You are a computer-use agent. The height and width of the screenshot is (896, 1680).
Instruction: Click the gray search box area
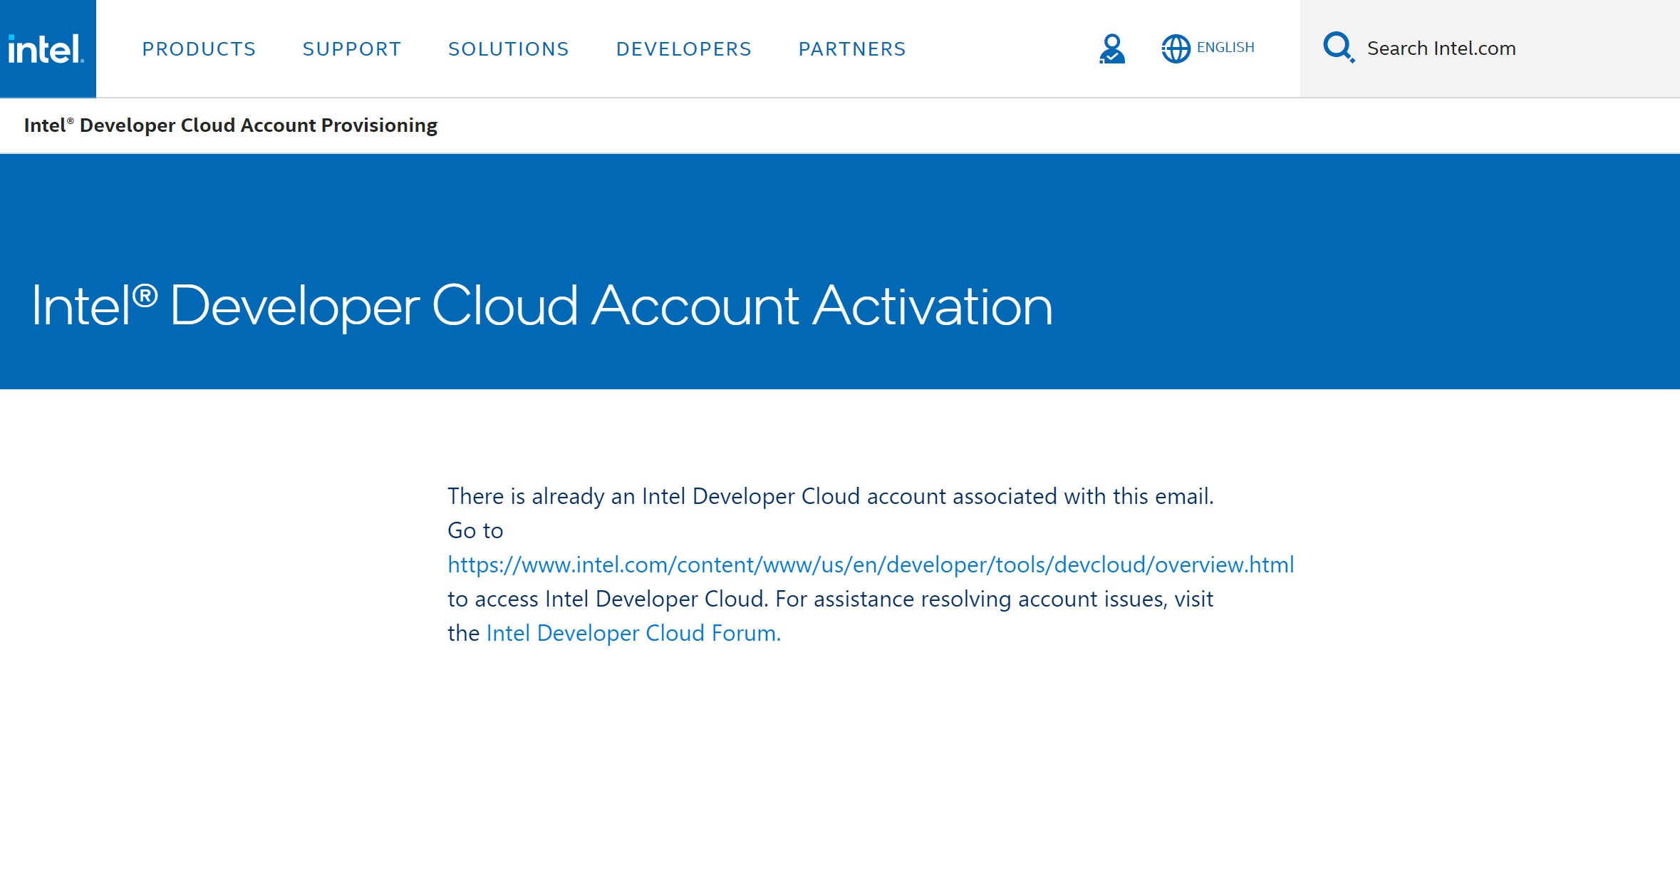pyautogui.click(x=1603, y=48)
